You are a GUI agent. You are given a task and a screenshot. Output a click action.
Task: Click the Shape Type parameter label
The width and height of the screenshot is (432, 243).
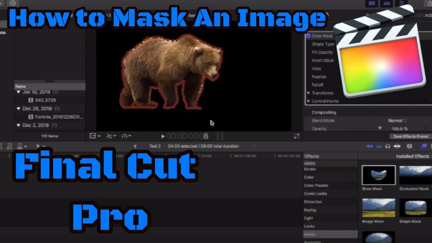tap(323, 44)
